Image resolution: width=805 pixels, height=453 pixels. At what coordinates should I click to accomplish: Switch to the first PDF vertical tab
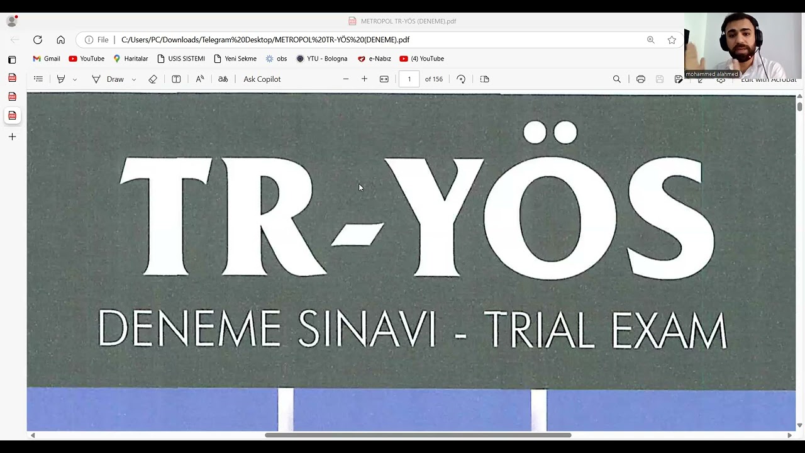(12, 78)
